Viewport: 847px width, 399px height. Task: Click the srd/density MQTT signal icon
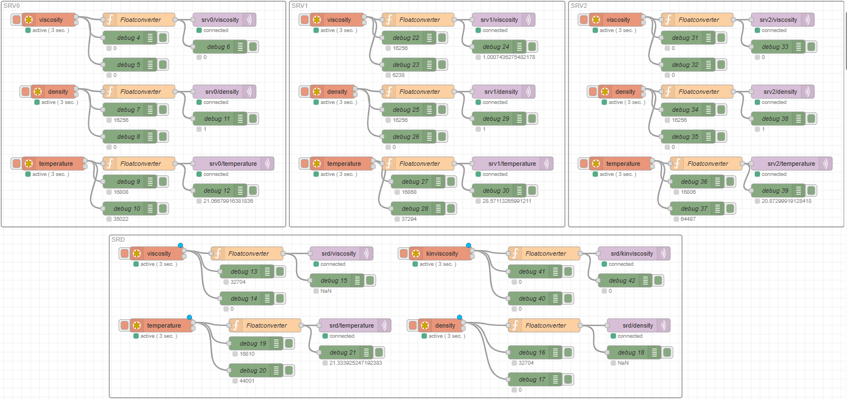[x=664, y=325]
